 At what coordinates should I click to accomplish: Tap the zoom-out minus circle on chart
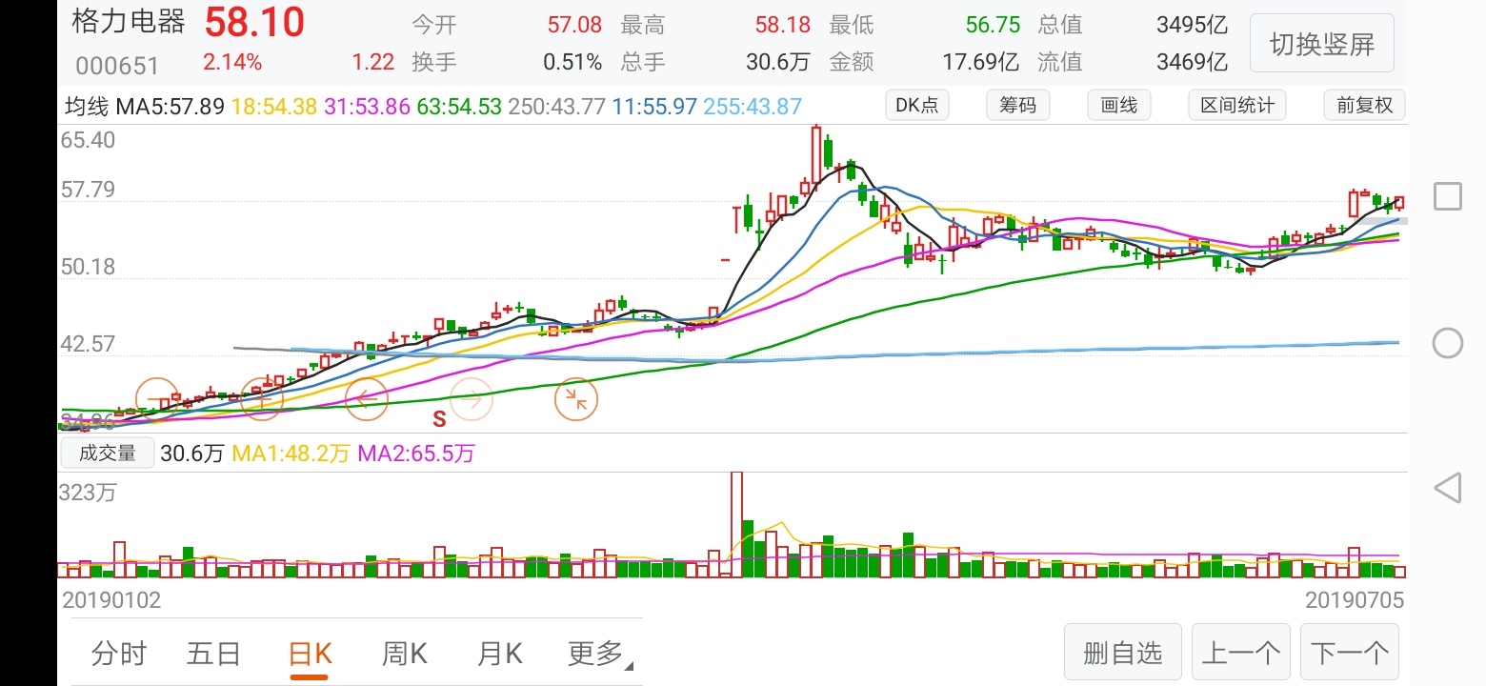(157, 400)
